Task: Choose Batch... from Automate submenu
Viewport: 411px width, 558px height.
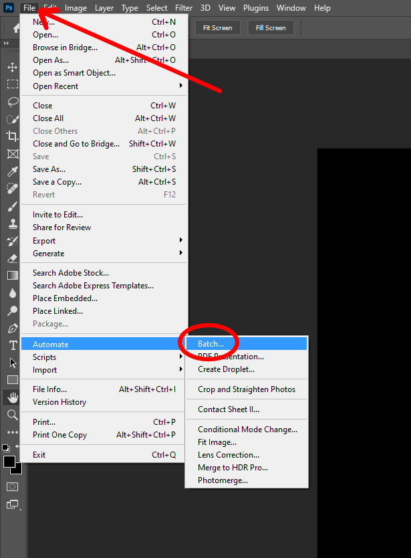Action: click(247, 344)
